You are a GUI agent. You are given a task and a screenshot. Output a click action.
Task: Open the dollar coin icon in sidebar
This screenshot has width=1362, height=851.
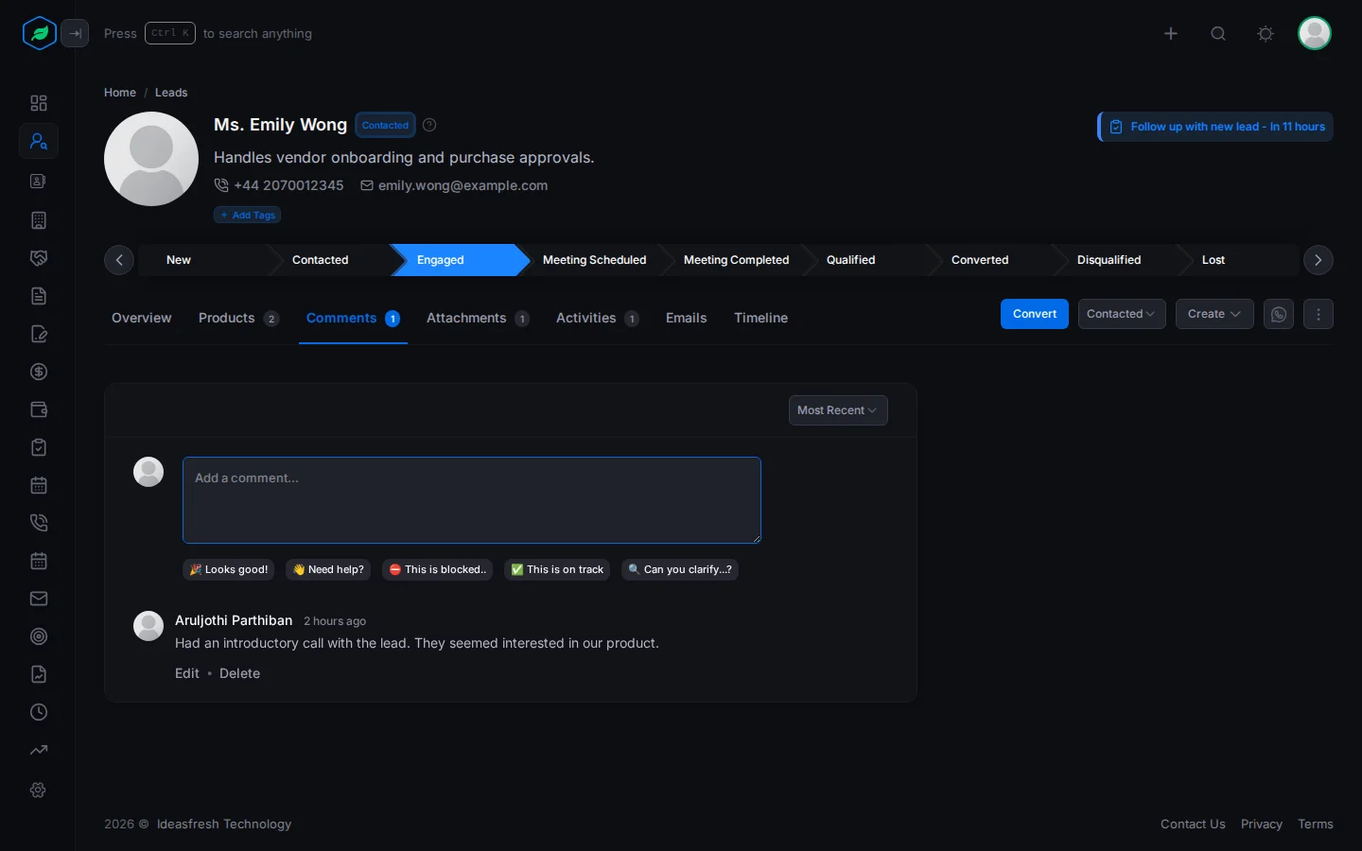pyautogui.click(x=39, y=372)
